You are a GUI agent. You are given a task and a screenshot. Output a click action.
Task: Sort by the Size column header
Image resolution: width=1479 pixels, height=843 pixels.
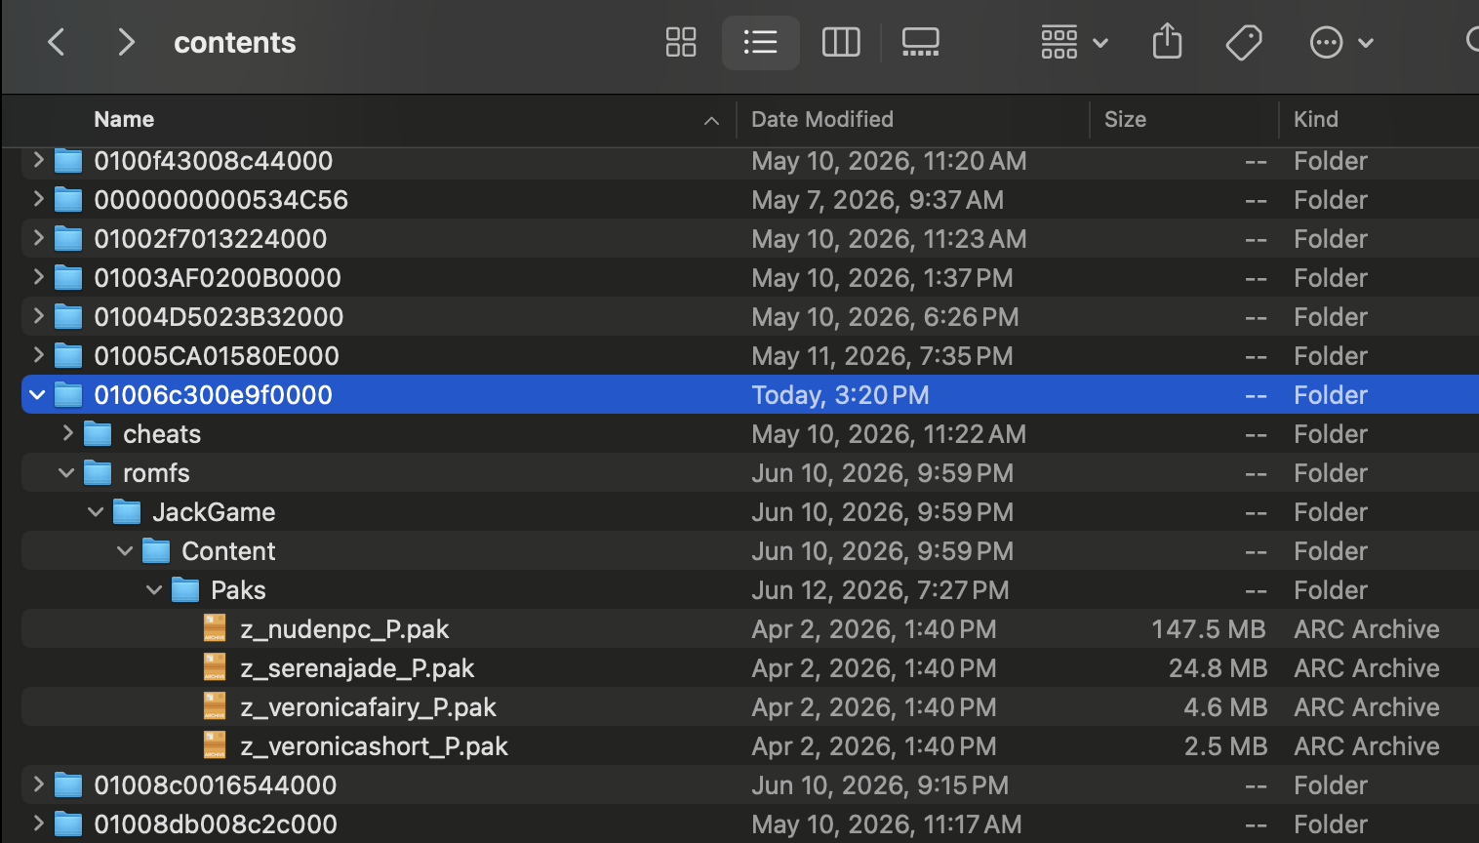click(1125, 119)
